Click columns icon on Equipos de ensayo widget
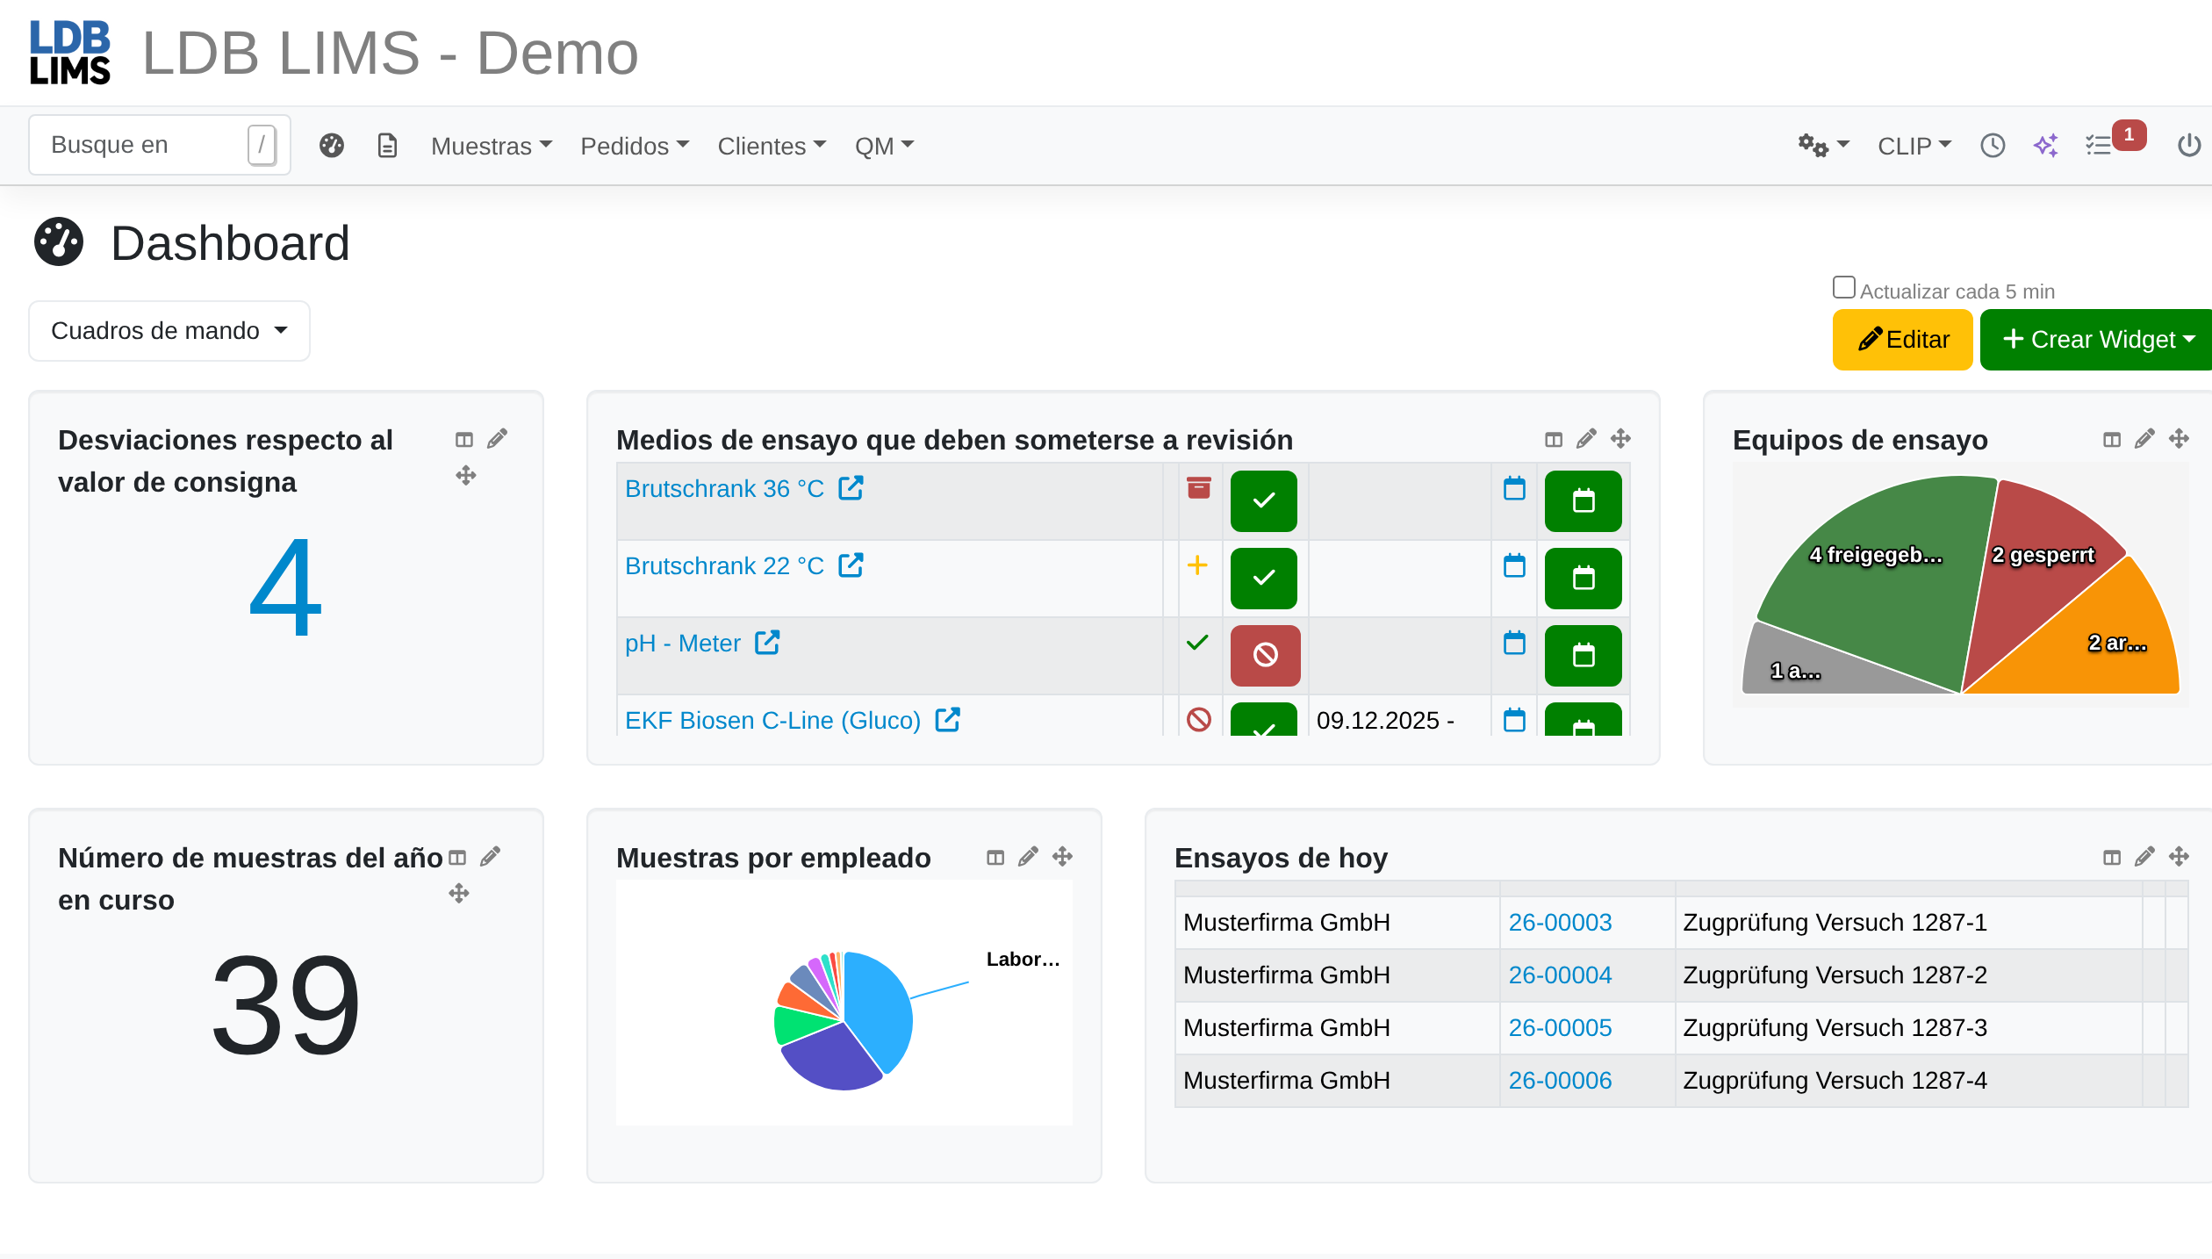Screen dimensions: 2212x1259 2112,440
